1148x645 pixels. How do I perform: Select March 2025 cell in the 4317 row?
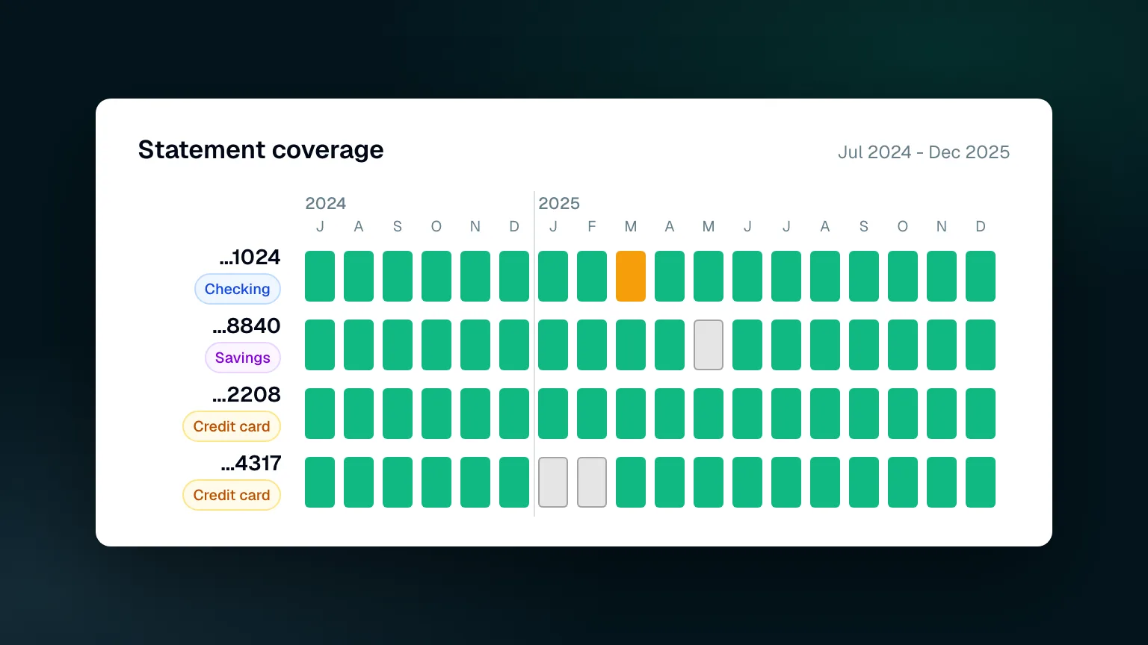631,482
